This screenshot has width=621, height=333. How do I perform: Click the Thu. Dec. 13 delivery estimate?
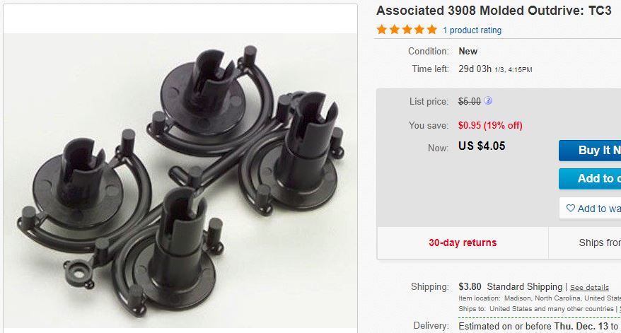[x=581, y=326]
